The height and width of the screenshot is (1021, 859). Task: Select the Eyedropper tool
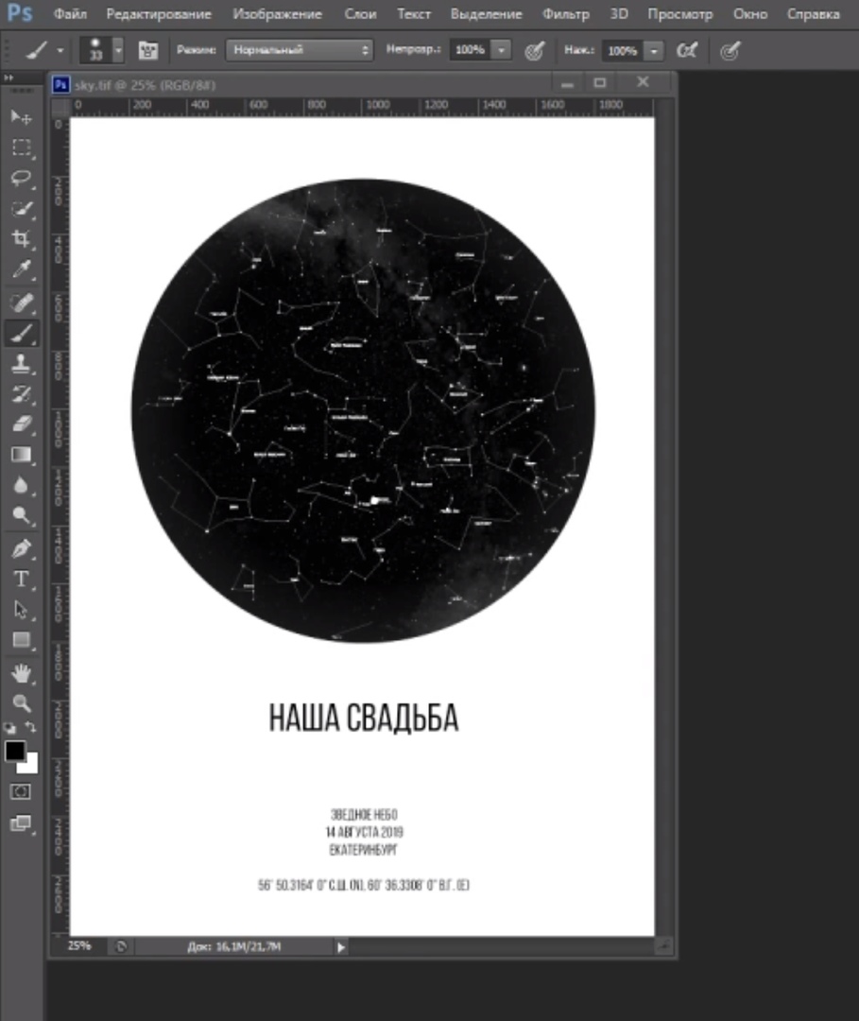tap(21, 269)
